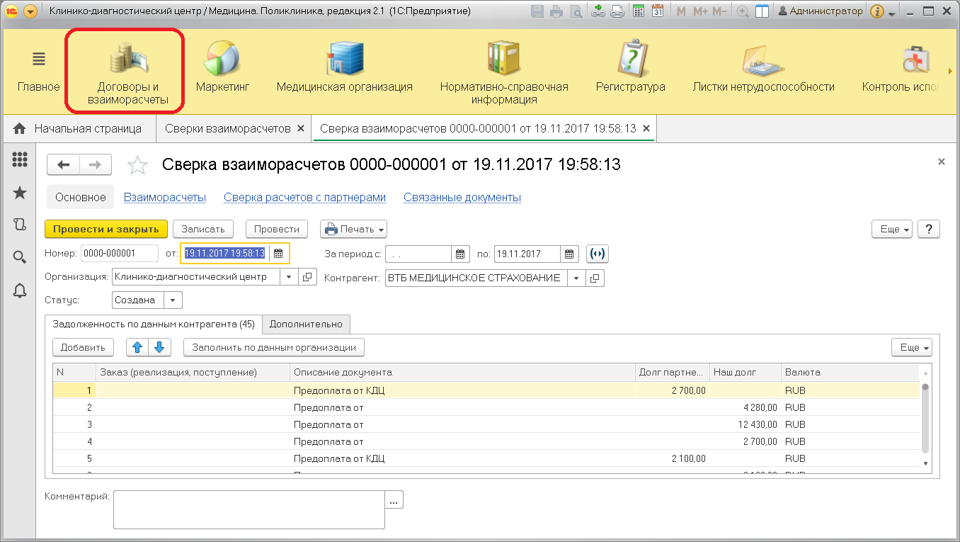Viewport: 960px width, 542px height.
Task: Open the Организация field's open-form icon
Action: point(307,278)
